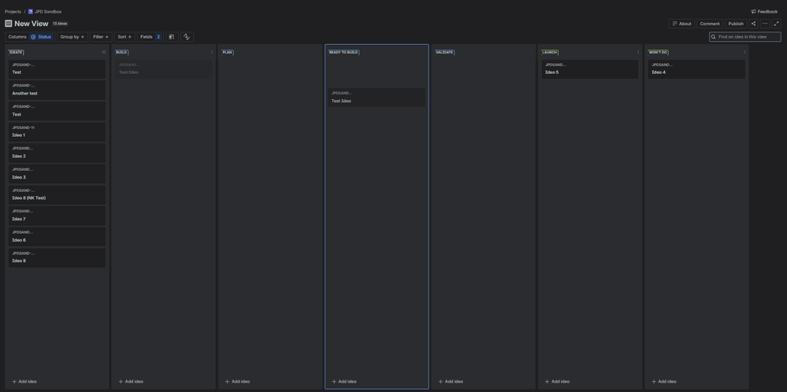Add idea in the WON'T DO column
This screenshot has height=392, width=787.
coord(663,382)
